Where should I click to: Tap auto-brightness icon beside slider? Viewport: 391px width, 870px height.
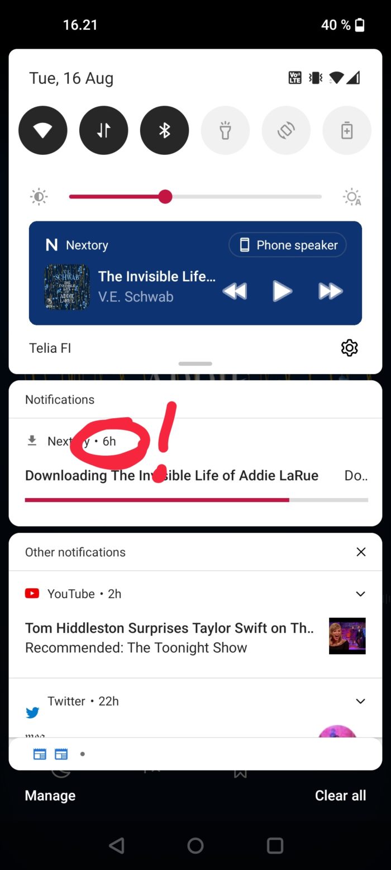(352, 197)
